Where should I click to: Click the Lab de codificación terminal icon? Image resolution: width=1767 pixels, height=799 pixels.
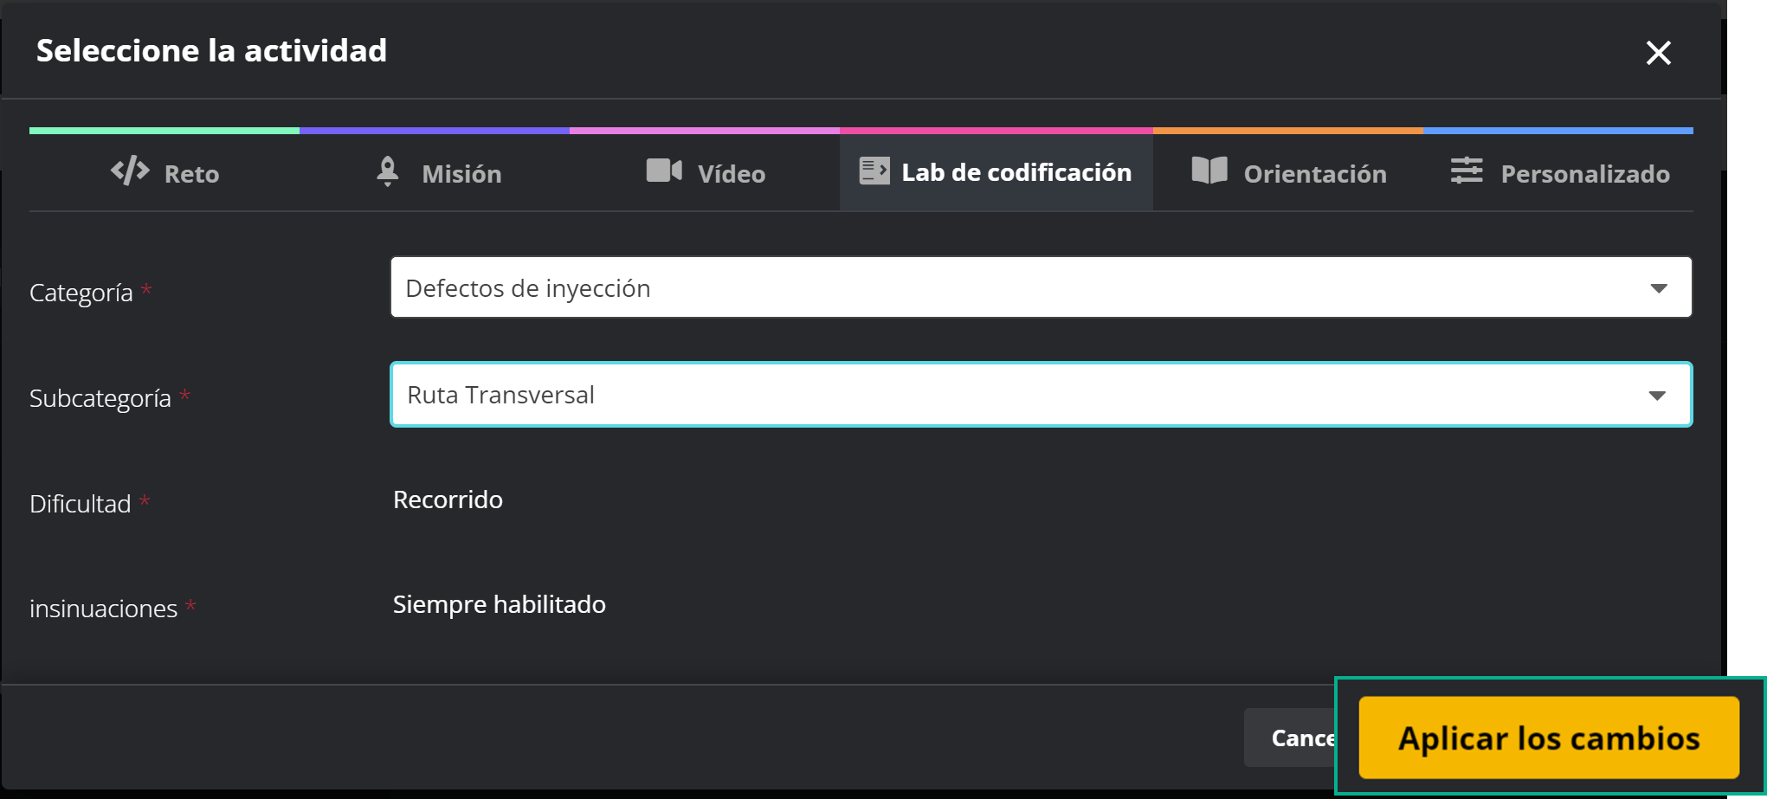coord(874,171)
